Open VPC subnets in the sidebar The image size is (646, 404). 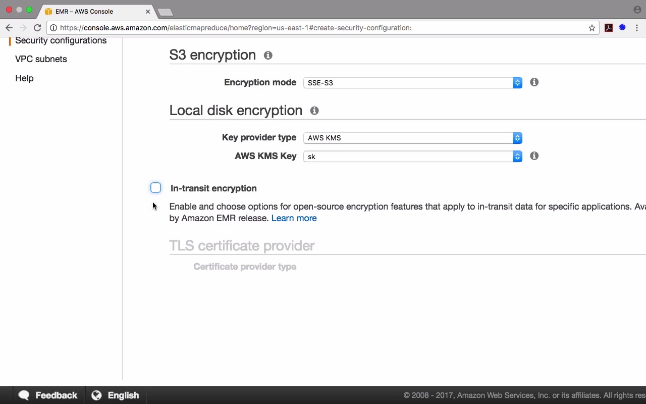pos(41,59)
